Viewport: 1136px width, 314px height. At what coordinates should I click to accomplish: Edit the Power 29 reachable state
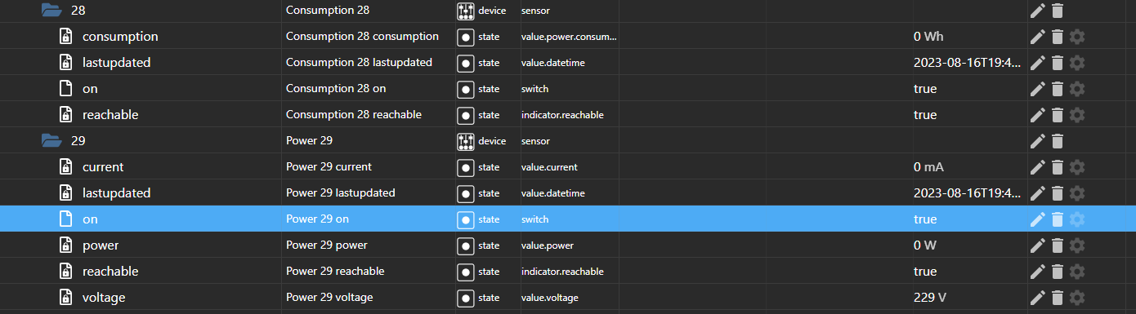1038,272
